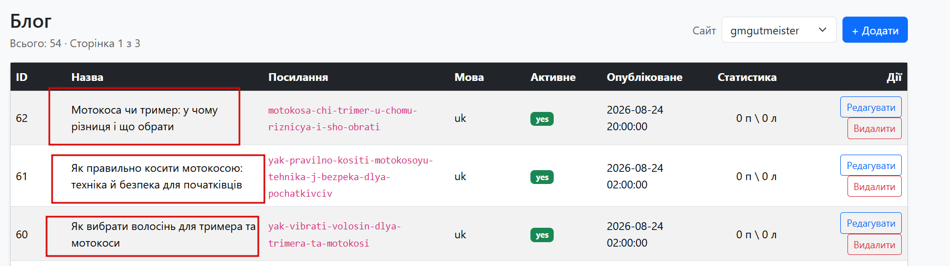
Task: Select the slug motokosa-chi-trimer-u-chomu-riznicya-i-sho-obrati
Action: (x=343, y=119)
